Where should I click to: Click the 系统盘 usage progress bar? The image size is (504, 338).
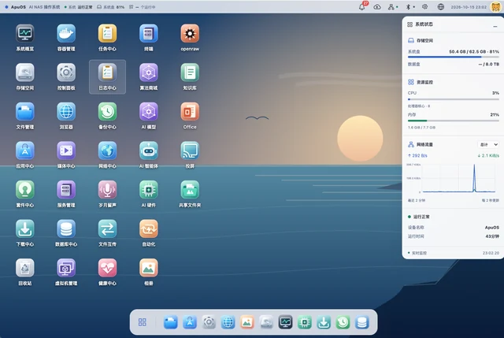[x=454, y=57]
